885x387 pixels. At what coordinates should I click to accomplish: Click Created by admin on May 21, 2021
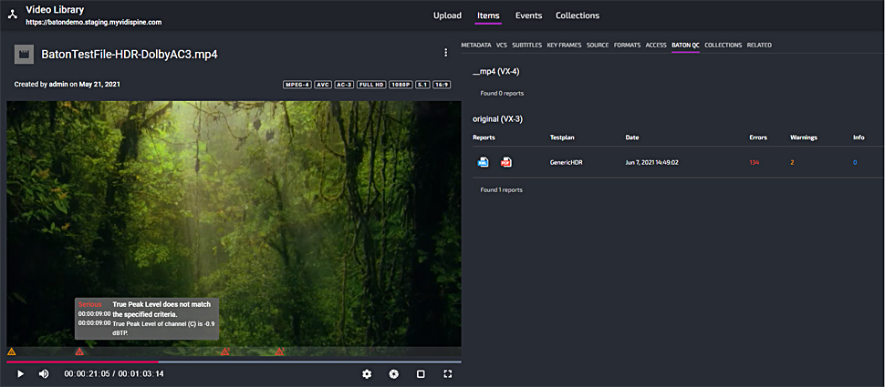[68, 85]
